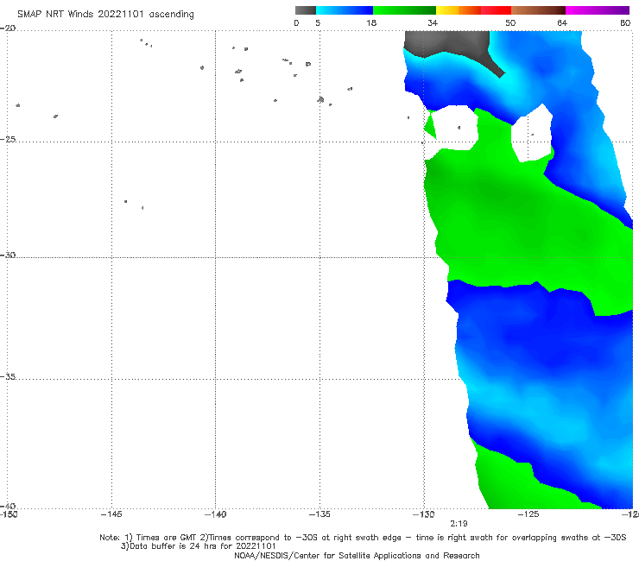The width and height of the screenshot is (639, 561).
Task: Click the '34' label under the color bar
Action: [433, 22]
